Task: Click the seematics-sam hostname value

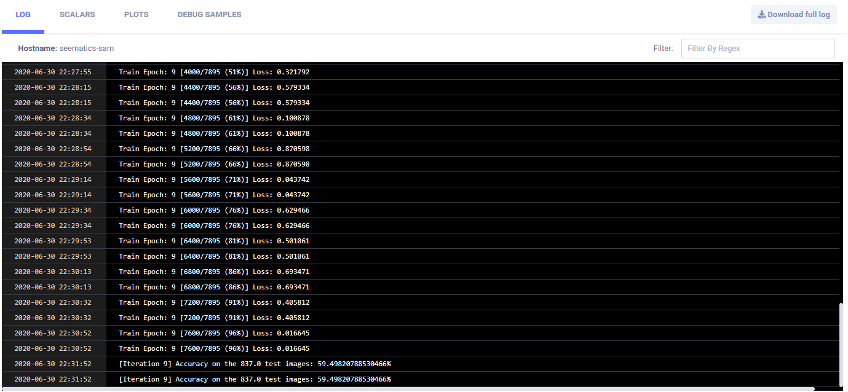Action: 87,49
